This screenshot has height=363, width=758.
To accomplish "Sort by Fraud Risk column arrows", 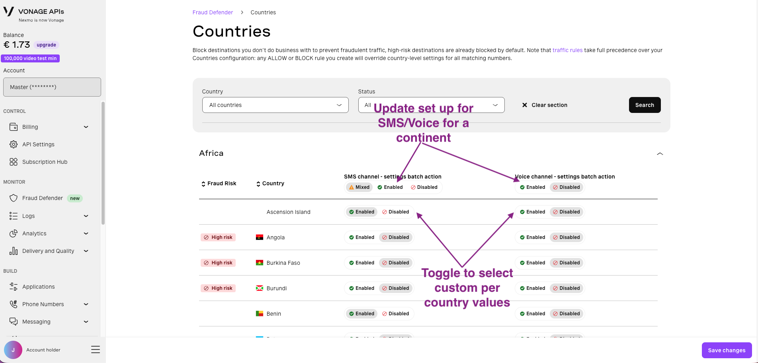I will (x=203, y=184).
